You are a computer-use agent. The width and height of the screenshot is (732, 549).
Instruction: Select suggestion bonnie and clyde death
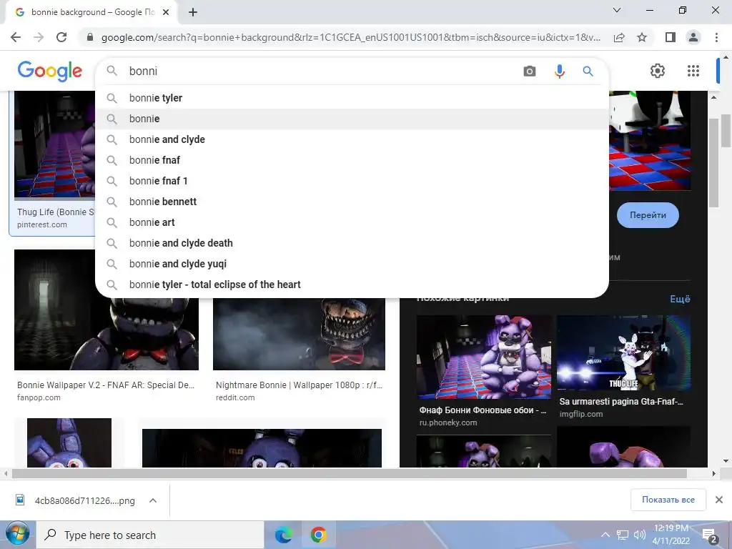[x=352, y=243]
